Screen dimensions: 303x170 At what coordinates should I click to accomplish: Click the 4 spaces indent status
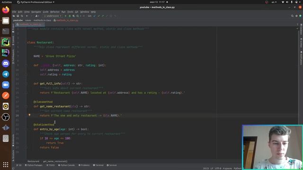click(x=227, y=168)
